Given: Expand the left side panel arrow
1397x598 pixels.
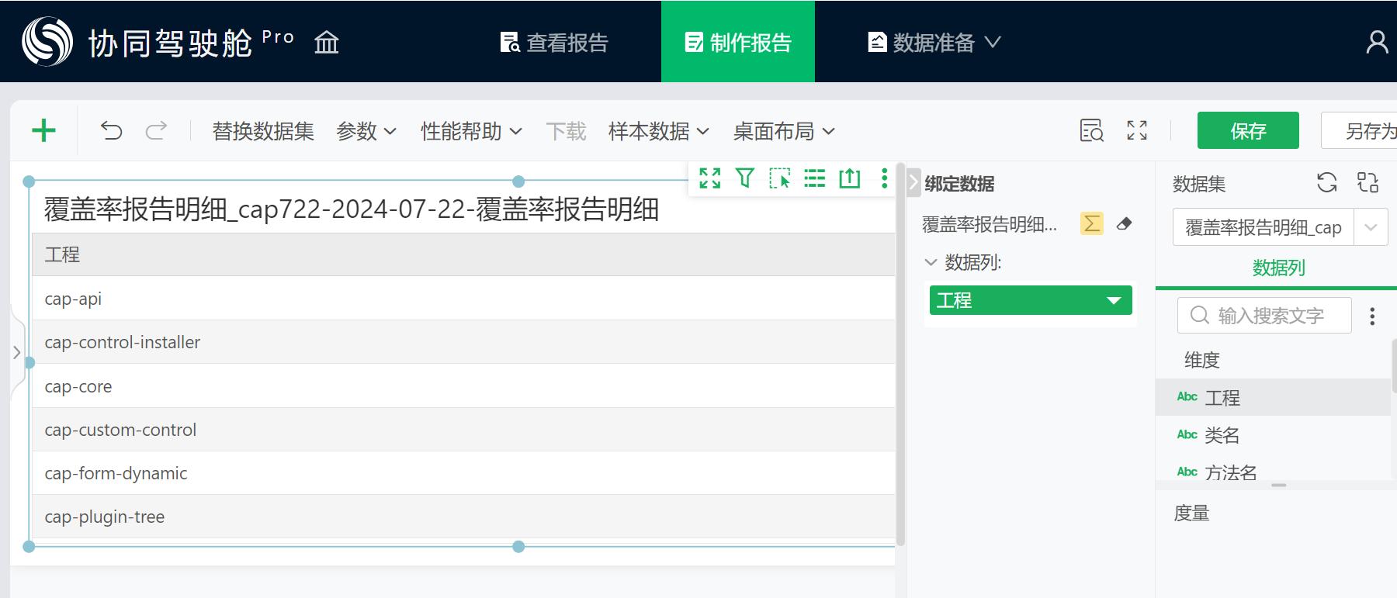Looking at the screenshot, I should [x=16, y=353].
